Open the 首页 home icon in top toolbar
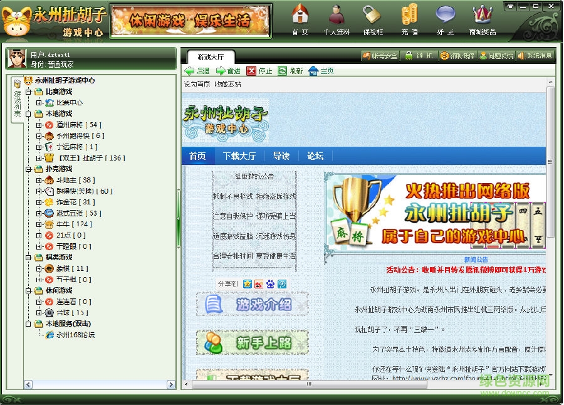Screen dimensions: 564x405 pos(300,19)
